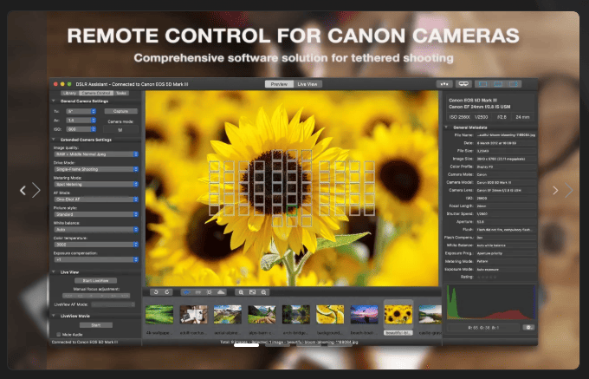Go to next screenshot with the white right arrow
This screenshot has width=589, height=379.
click(555, 191)
